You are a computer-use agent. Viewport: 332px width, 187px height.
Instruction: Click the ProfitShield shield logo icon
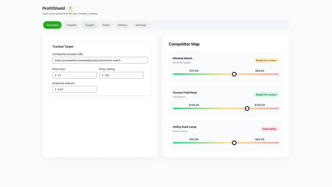click(x=70, y=8)
